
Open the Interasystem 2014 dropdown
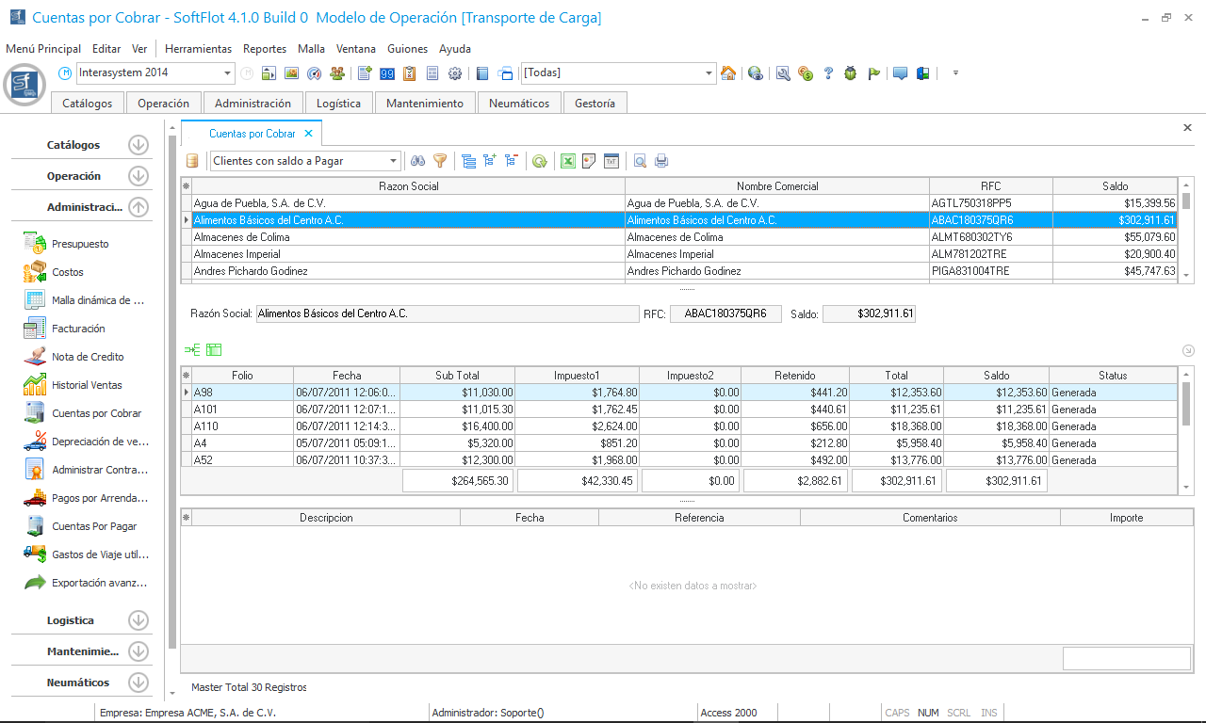coord(228,73)
